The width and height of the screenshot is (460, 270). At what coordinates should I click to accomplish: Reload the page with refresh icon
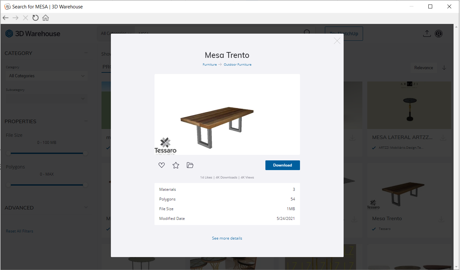click(x=36, y=18)
